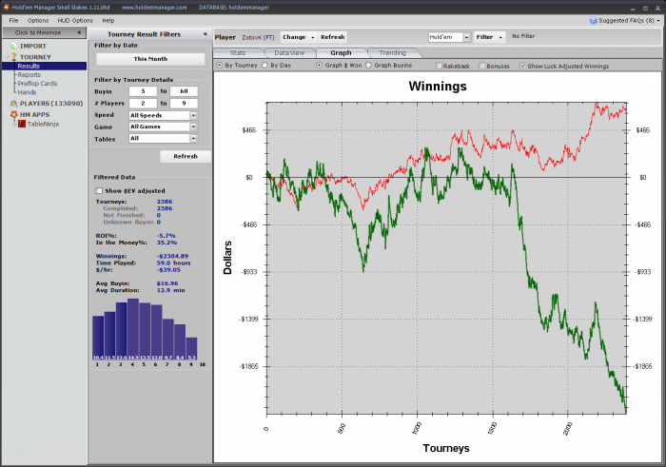Enable the Rakeback checkbox

440,66
